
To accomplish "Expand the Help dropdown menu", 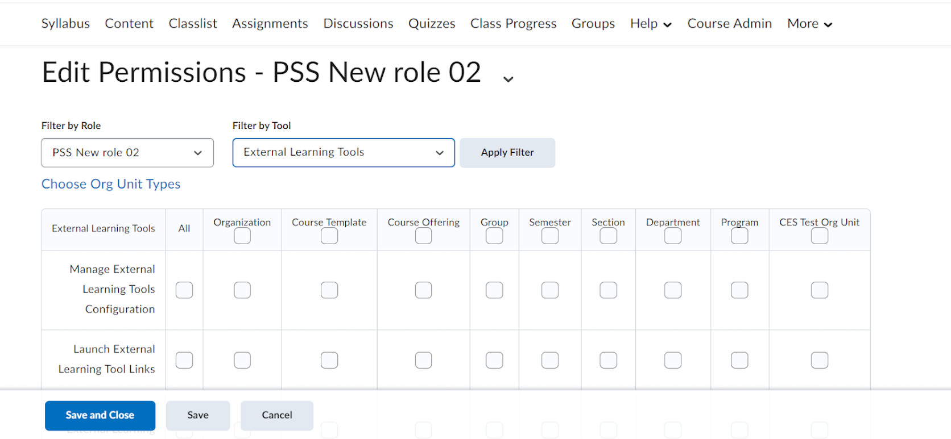I will 651,23.
